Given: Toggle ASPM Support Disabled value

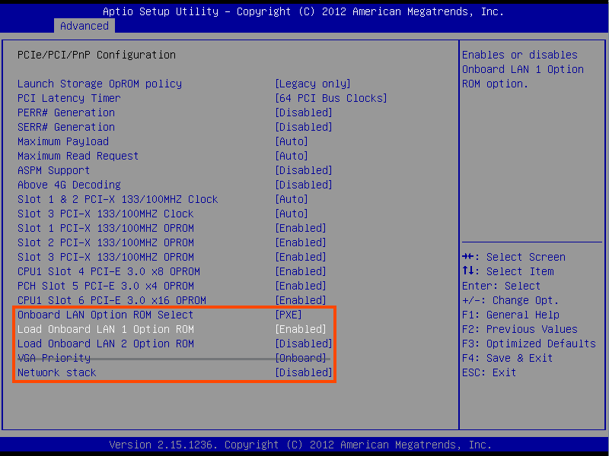Looking at the screenshot, I should 303,170.
